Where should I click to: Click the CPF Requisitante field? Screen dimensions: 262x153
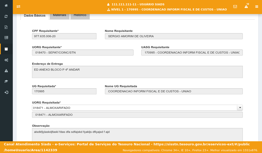(64, 36)
